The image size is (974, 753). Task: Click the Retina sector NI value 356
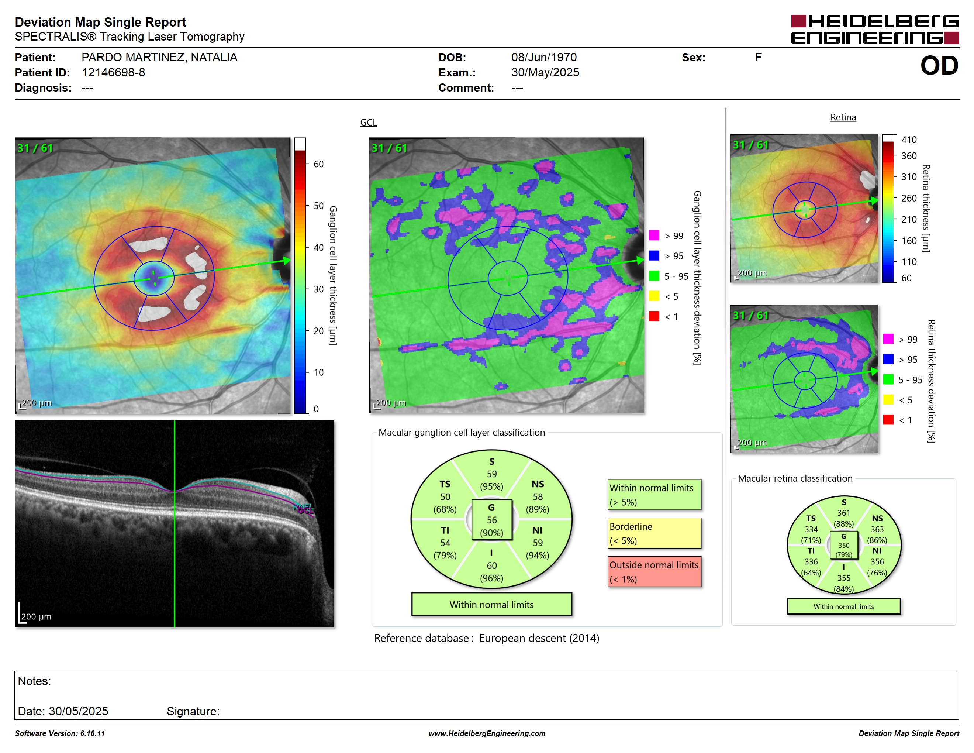[877, 562]
